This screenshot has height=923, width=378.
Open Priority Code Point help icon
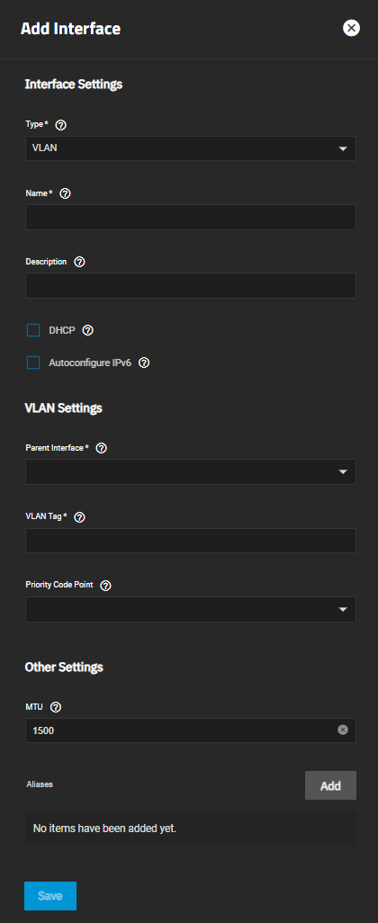[106, 585]
